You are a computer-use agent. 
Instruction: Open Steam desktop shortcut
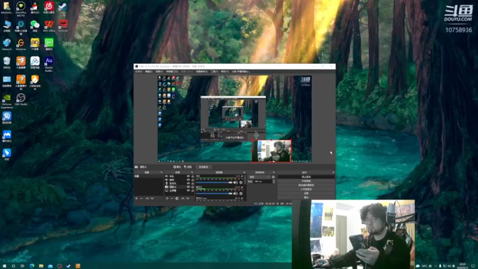coord(63,8)
